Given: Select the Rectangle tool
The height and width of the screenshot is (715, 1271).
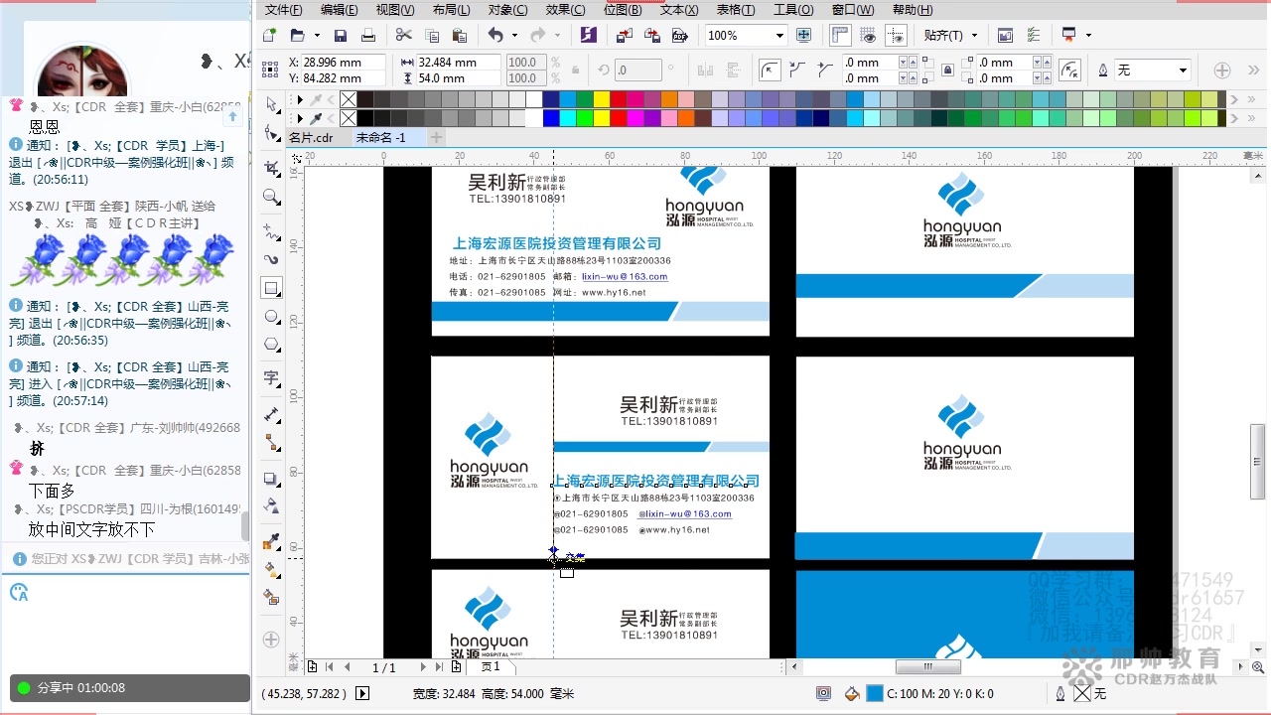Looking at the screenshot, I should pyautogui.click(x=270, y=287).
